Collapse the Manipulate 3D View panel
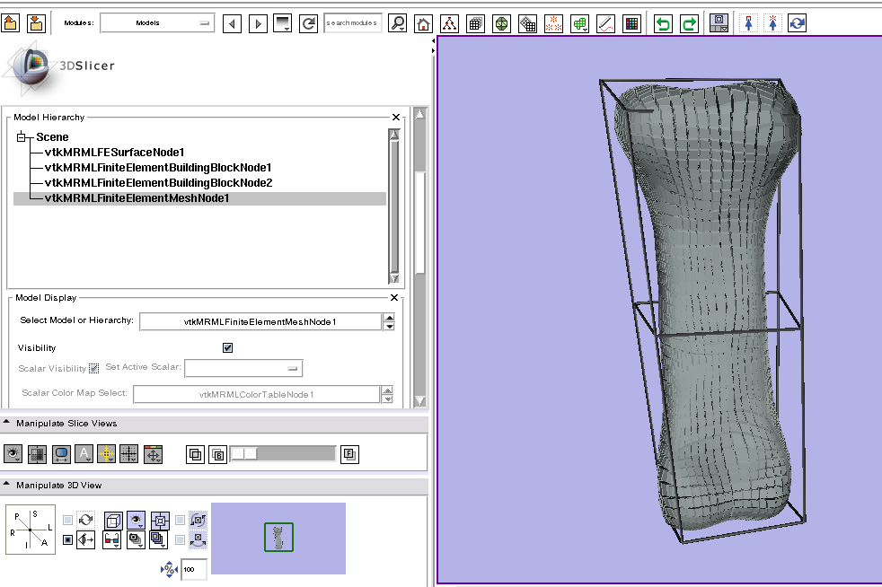The width and height of the screenshot is (882, 587). [x=7, y=485]
